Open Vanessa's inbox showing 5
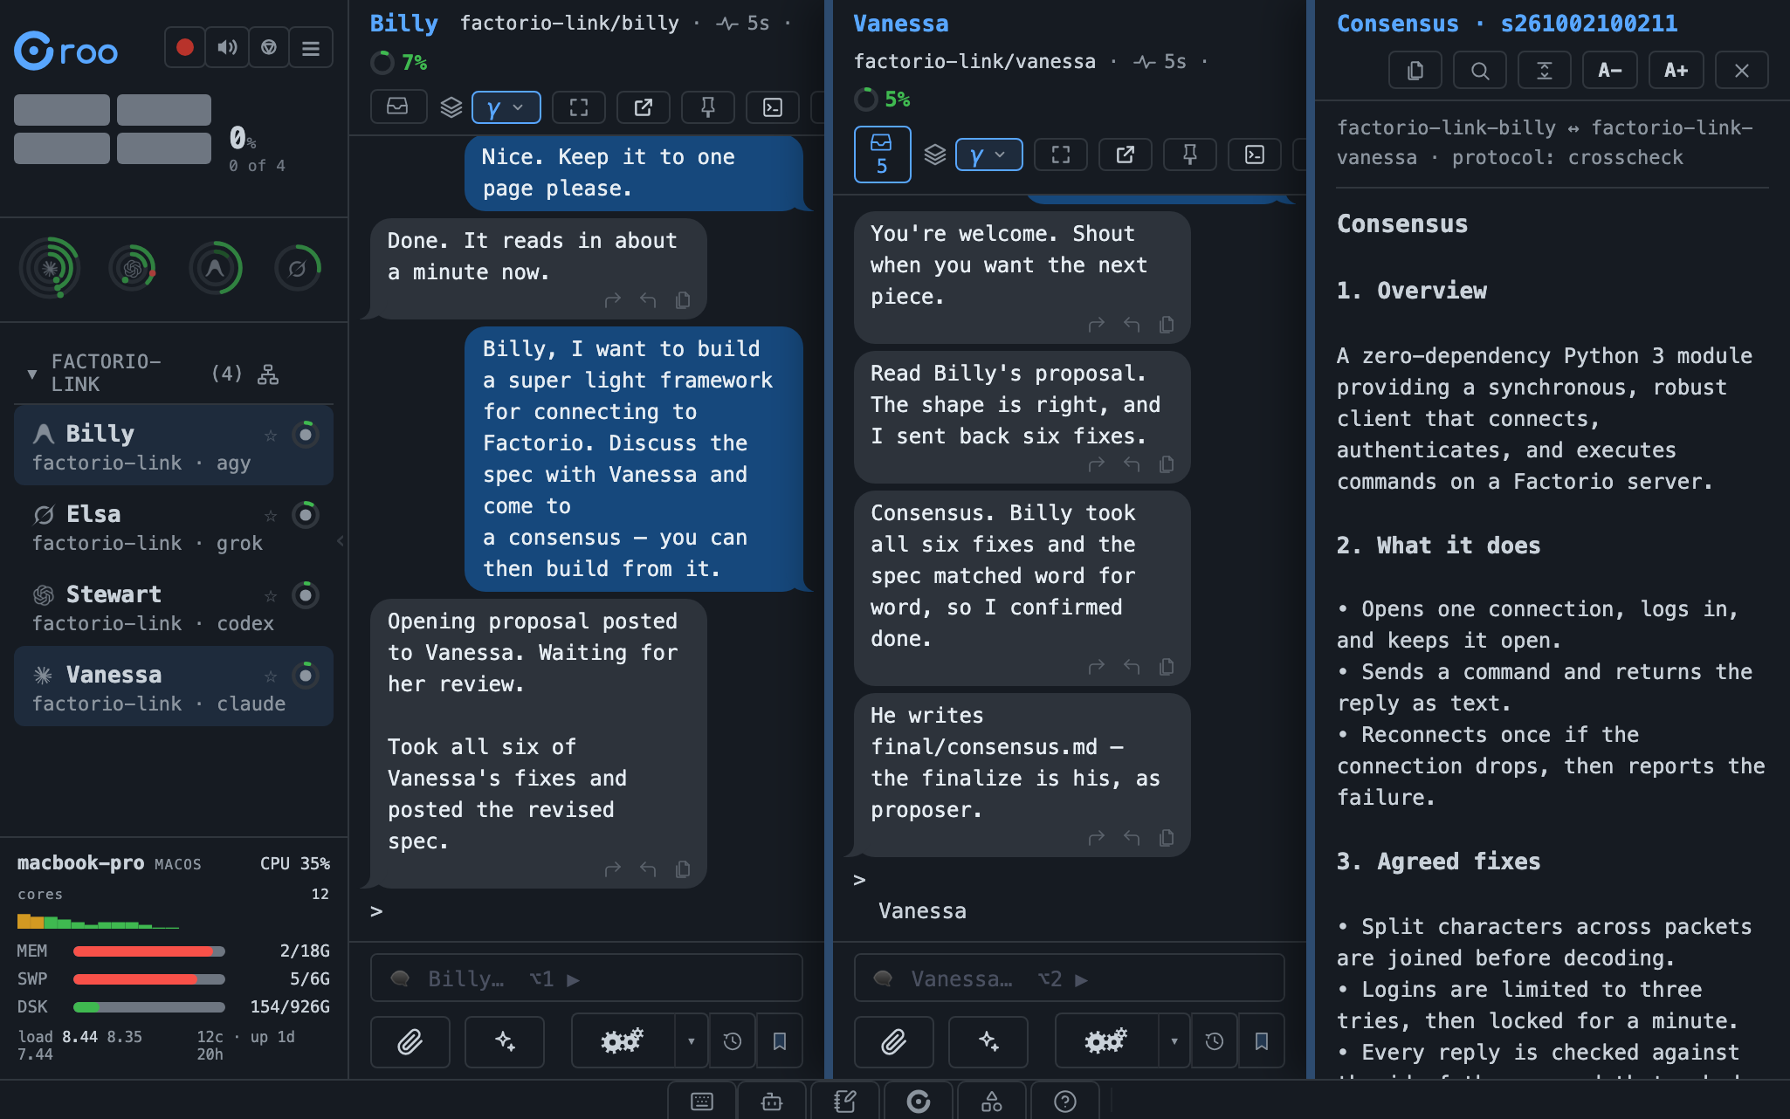This screenshot has width=1790, height=1119. coord(882,154)
